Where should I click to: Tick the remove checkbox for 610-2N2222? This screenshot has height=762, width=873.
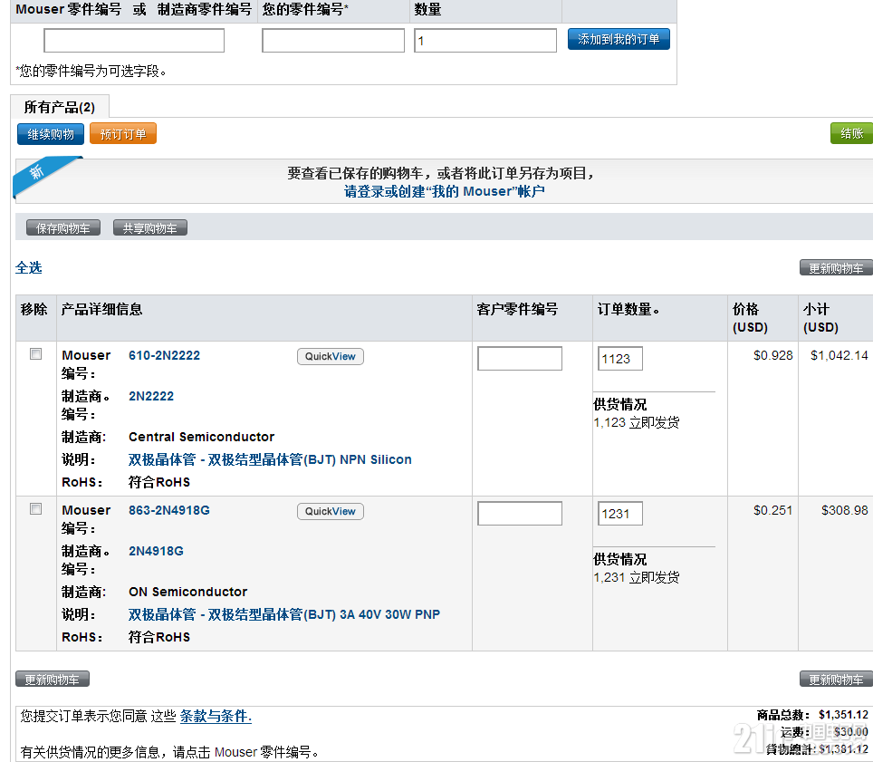point(35,354)
